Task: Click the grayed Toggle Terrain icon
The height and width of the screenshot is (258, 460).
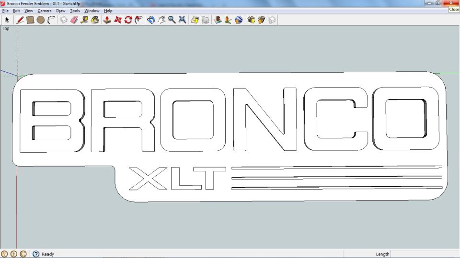Action: (206, 20)
